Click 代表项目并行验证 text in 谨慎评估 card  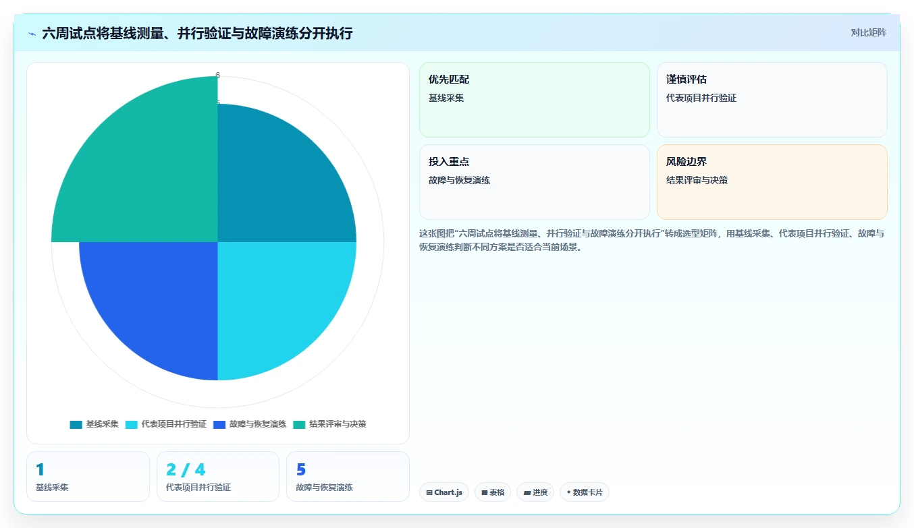click(x=701, y=98)
